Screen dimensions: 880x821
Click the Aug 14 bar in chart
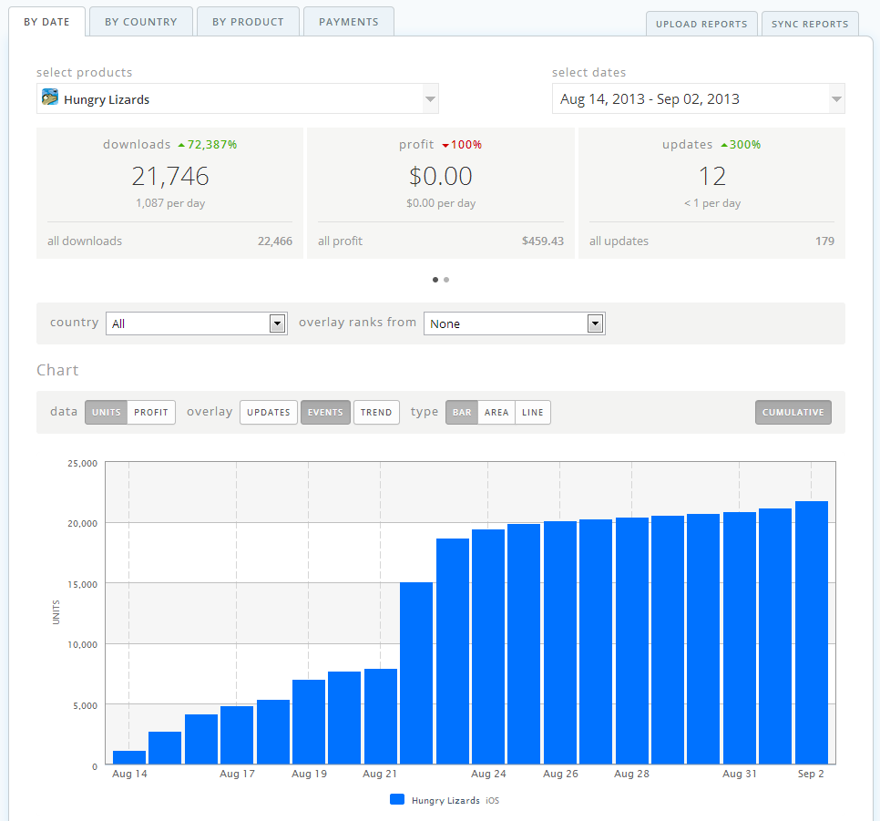129,757
